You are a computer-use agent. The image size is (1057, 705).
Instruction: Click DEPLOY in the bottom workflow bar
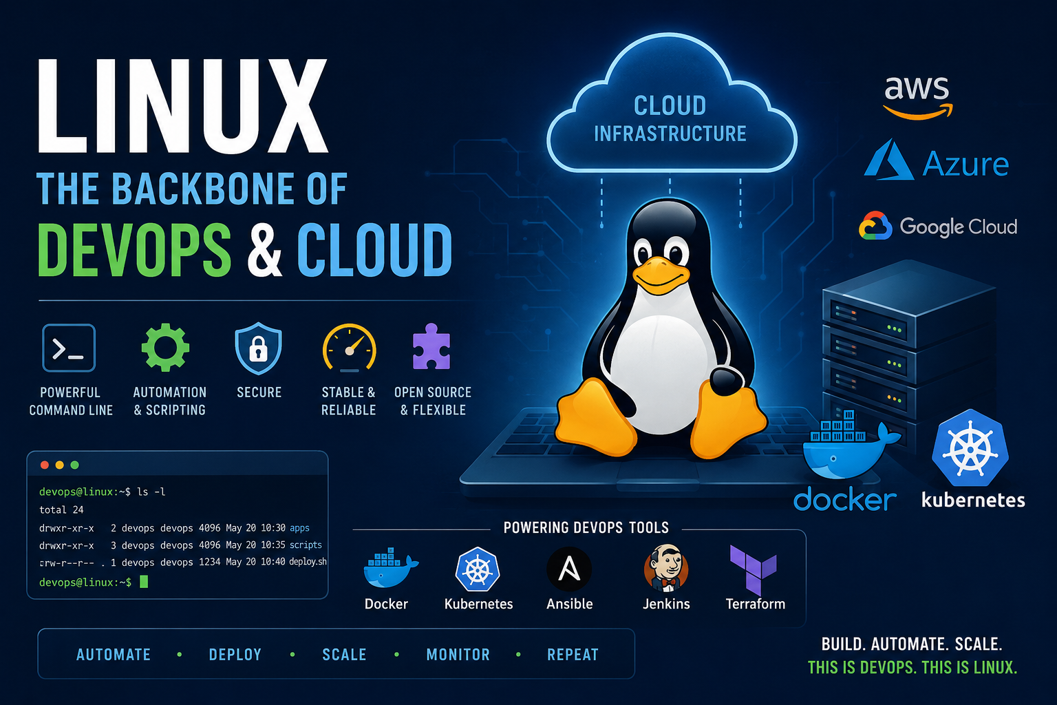235,655
